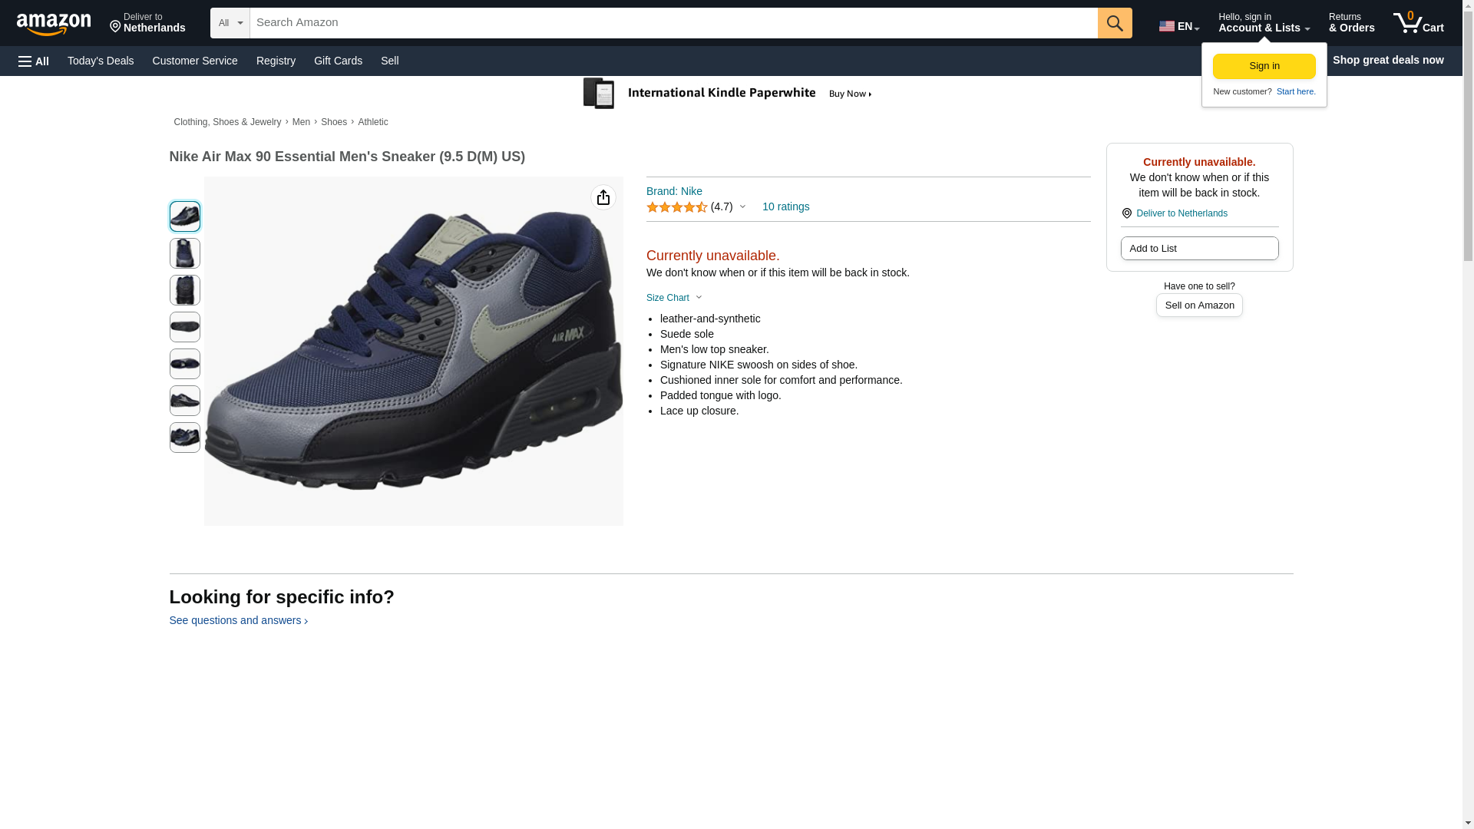Open the All hamburger menu
This screenshot has width=1474, height=829.
(34, 61)
